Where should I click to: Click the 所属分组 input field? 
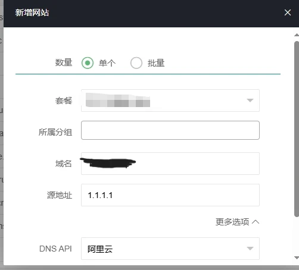click(170, 130)
